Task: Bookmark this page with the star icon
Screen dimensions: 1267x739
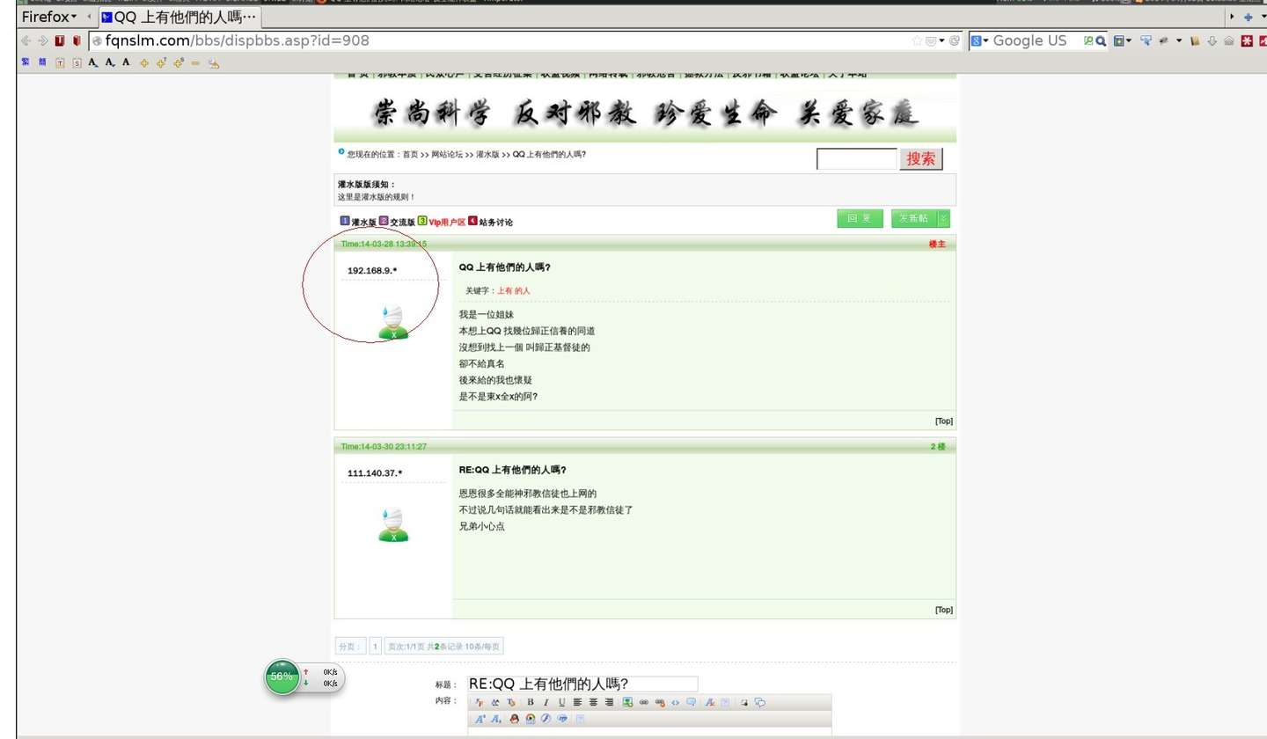Action: 917,40
